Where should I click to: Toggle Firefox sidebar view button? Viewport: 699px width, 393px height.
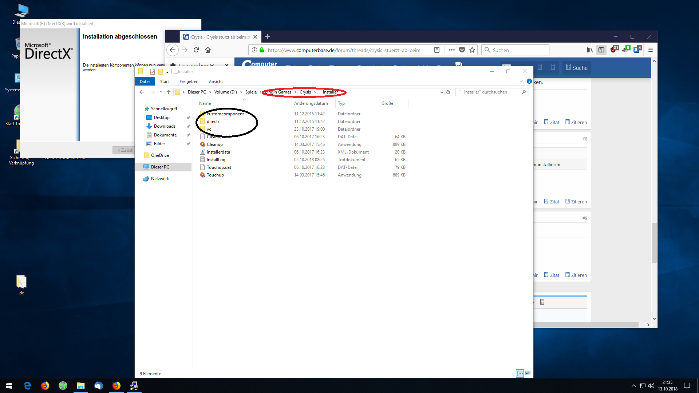(x=601, y=50)
